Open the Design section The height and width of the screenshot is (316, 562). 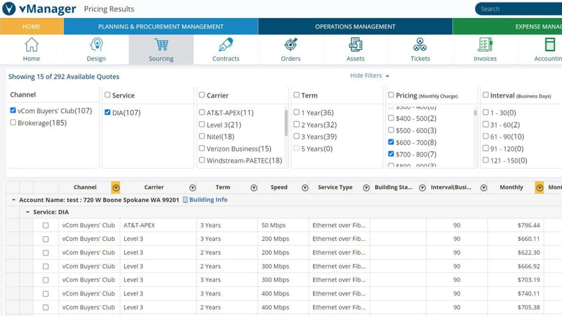coord(96,49)
